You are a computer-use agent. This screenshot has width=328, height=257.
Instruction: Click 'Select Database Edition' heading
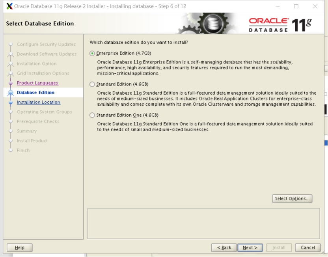pos(40,23)
